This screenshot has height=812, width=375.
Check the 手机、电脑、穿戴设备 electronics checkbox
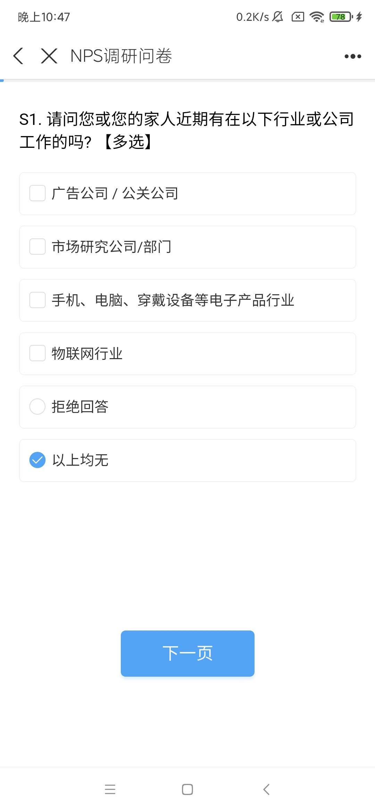tap(37, 300)
